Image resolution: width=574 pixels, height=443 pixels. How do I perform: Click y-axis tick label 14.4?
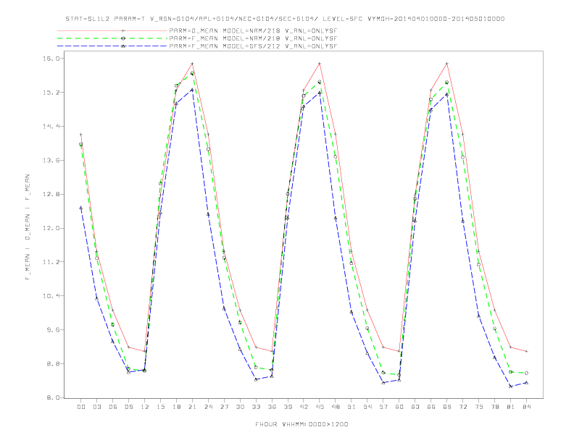(52, 127)
